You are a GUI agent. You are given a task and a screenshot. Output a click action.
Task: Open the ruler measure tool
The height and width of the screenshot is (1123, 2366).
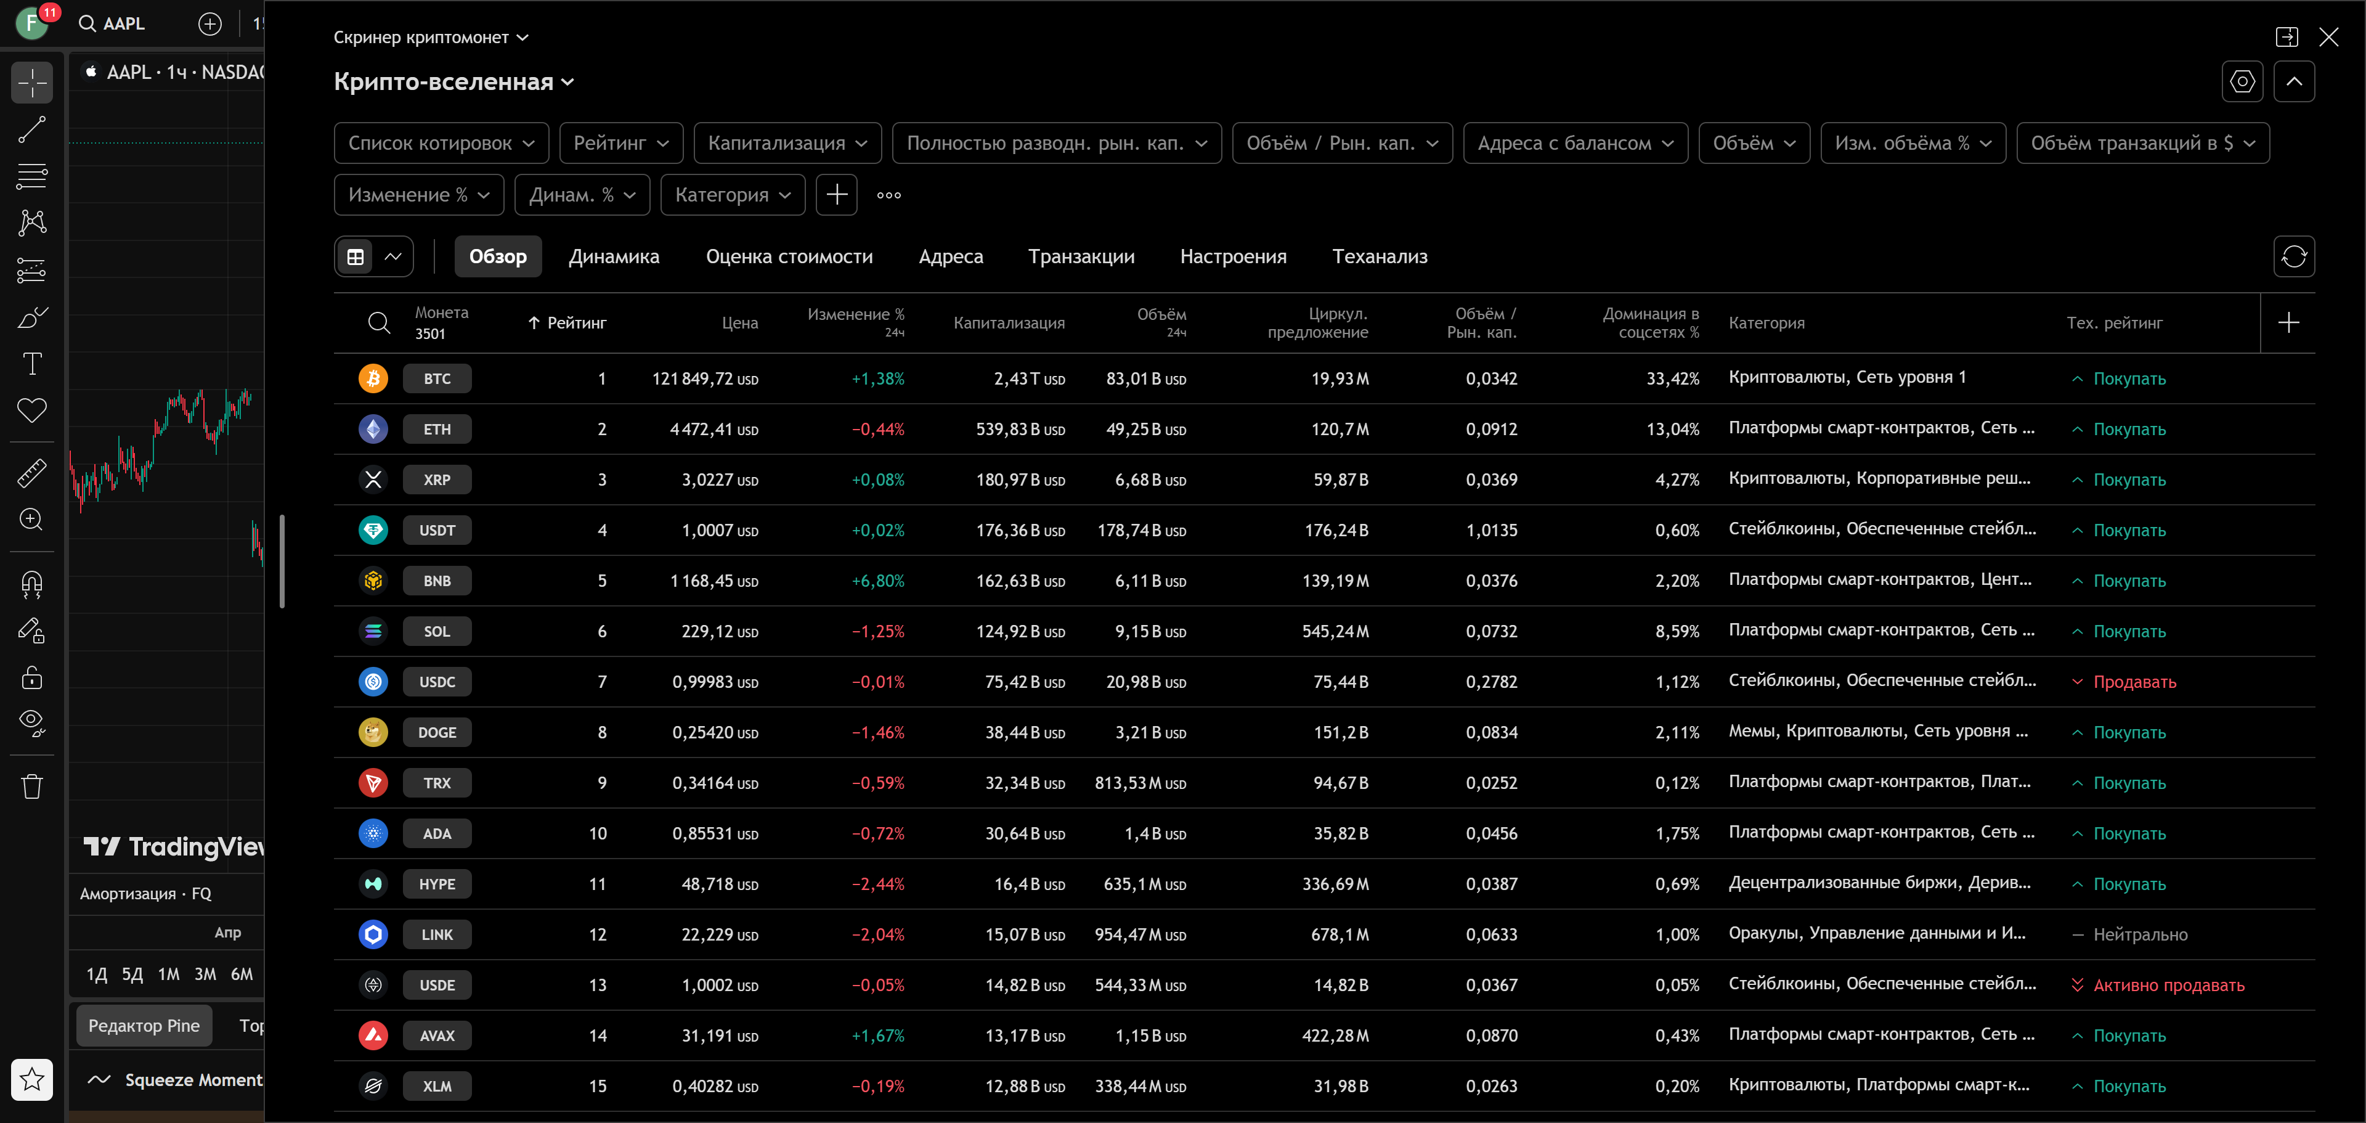(x=32, y=472)
